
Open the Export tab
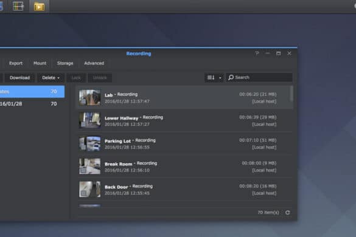[16, 63]
